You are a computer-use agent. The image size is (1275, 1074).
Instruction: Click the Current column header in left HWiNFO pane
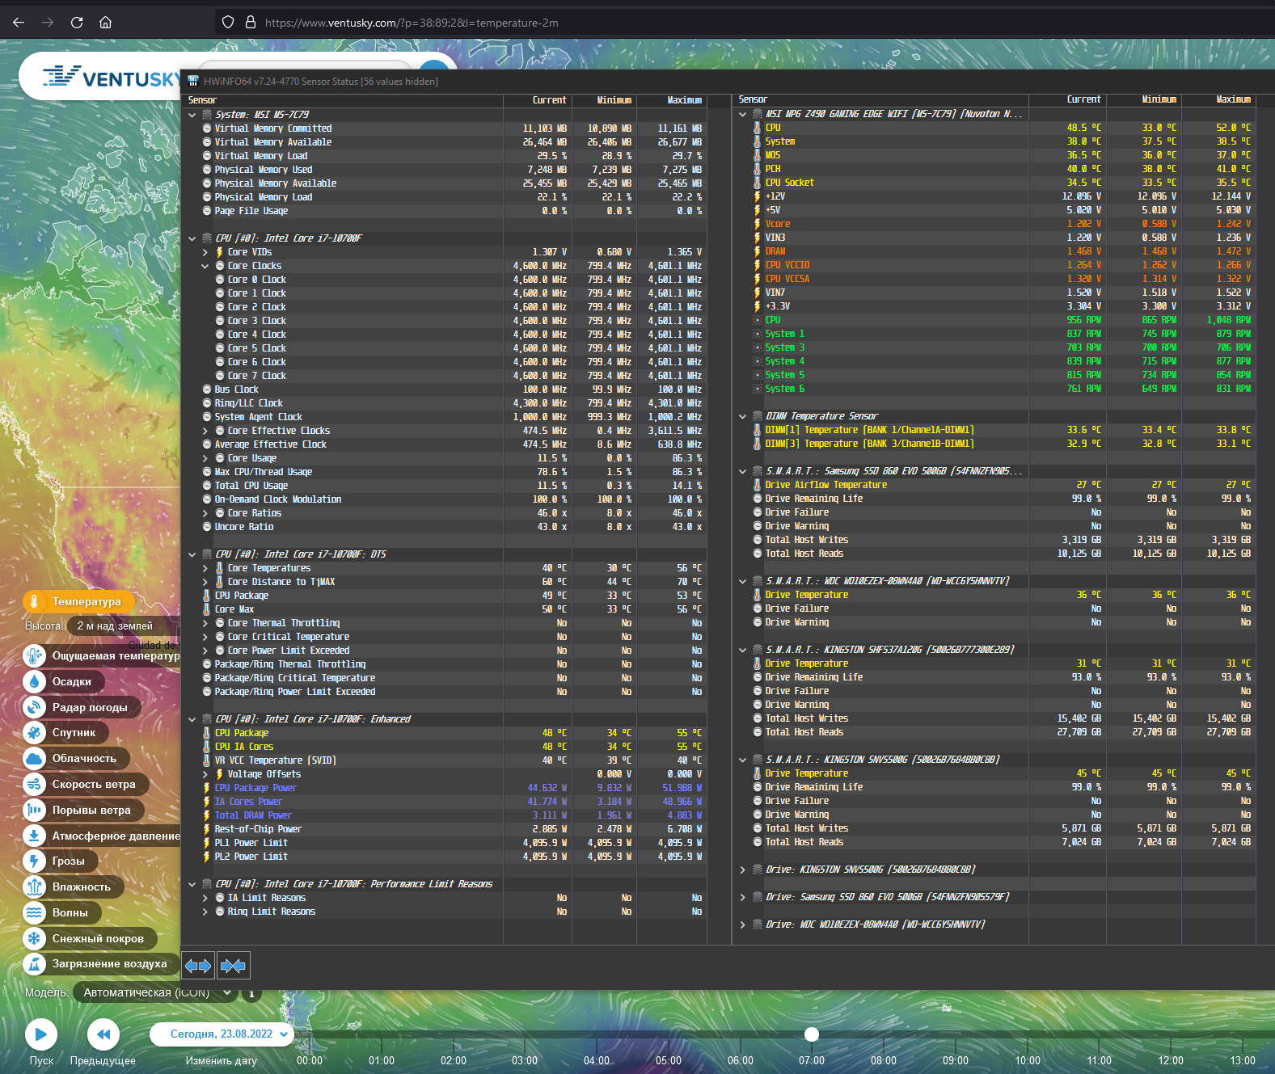tap(538, 100)
